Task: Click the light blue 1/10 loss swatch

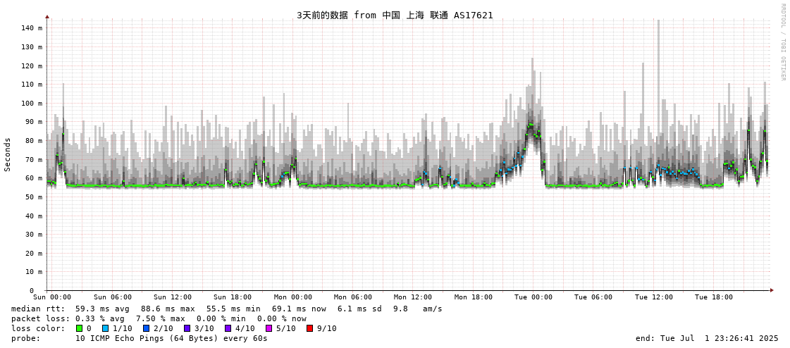Action: click(105, 328)
